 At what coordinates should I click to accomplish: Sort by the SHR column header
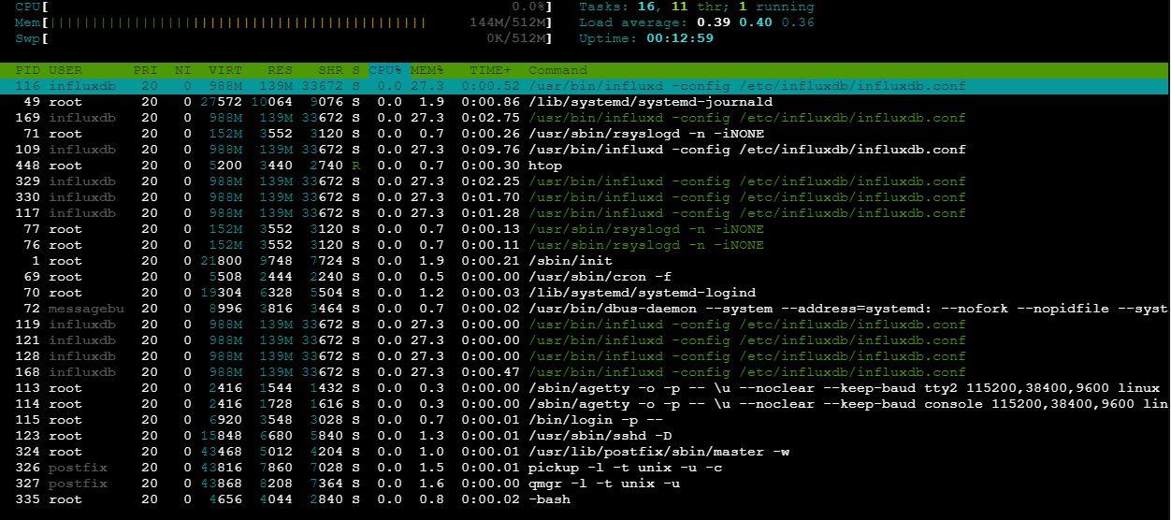click(332, 70)
